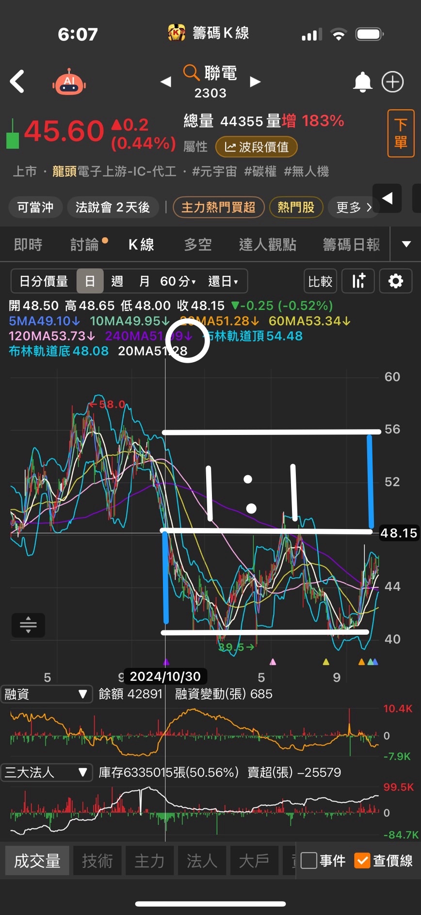Image resolution: width=421 pixels, height=915 pixels.
Task: Open the 籌碼日報 tab
Action: pyautogui.click(x=351, y=245)
